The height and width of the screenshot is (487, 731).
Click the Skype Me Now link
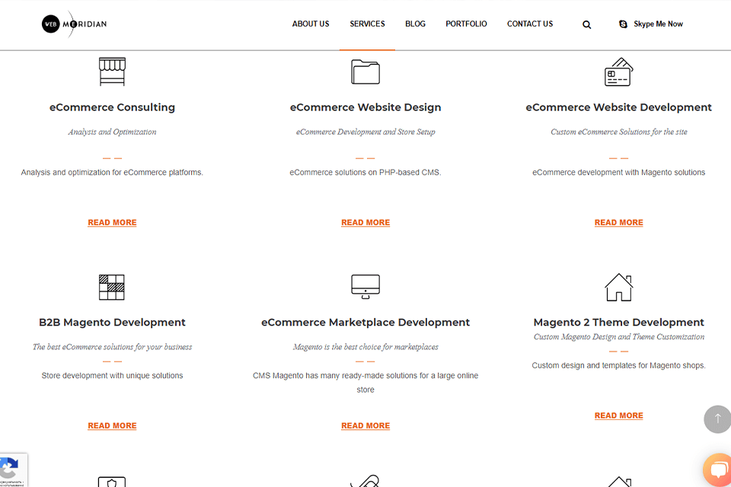coord(658,24)
